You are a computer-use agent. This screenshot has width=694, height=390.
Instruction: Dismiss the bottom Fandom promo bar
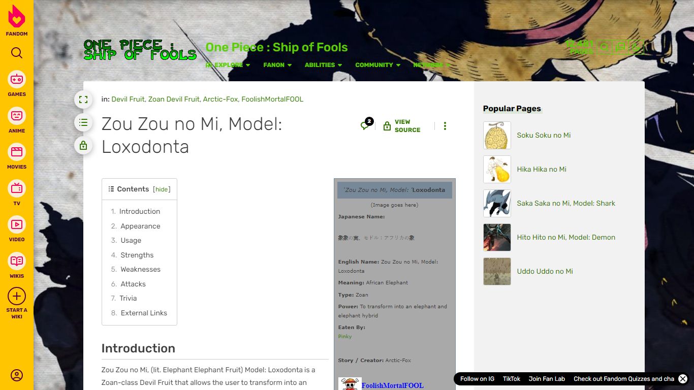pyautogui.click(x=683, y=379)
